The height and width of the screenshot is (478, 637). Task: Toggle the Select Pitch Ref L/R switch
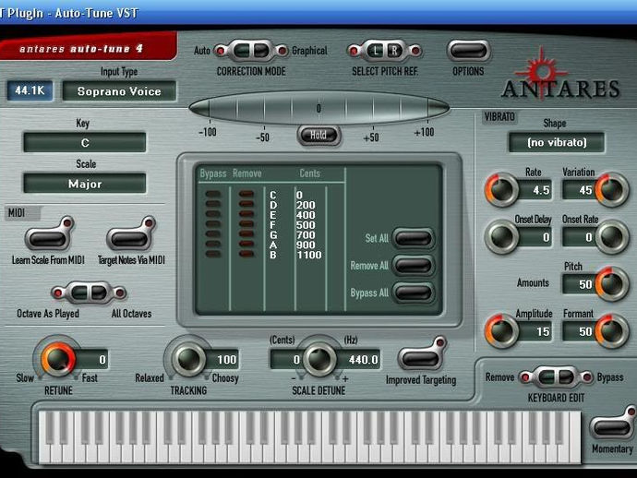385,51
